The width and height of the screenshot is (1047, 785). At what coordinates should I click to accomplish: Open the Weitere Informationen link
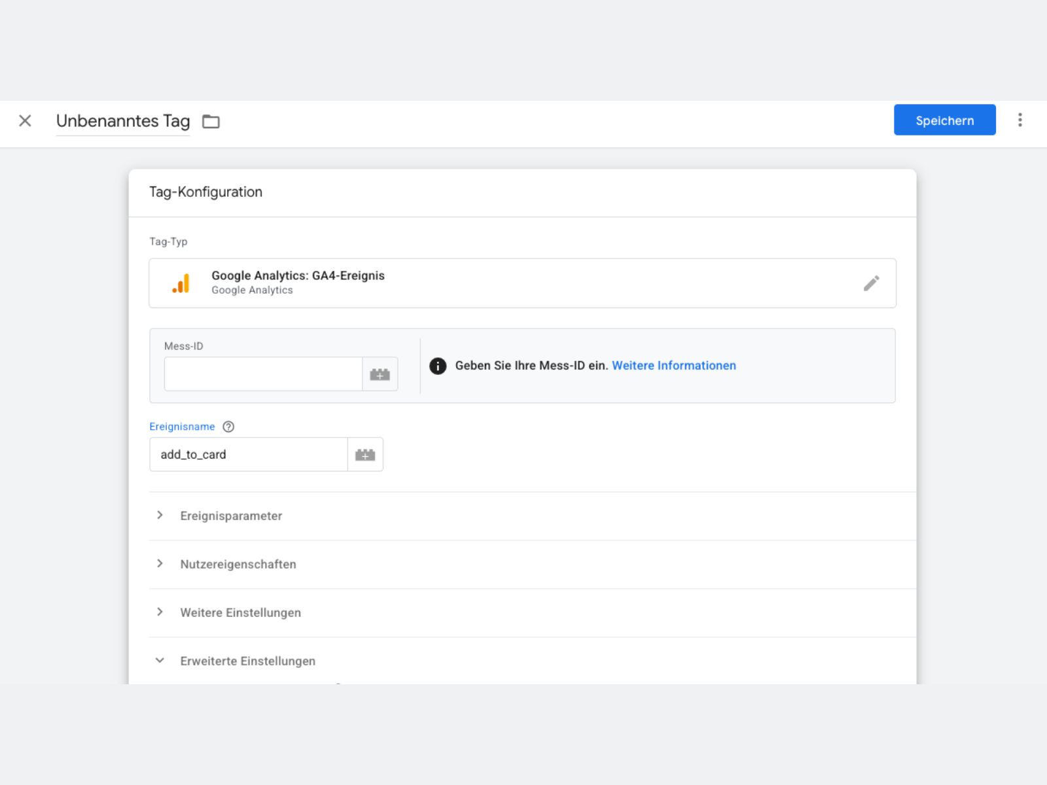point(673,366)
